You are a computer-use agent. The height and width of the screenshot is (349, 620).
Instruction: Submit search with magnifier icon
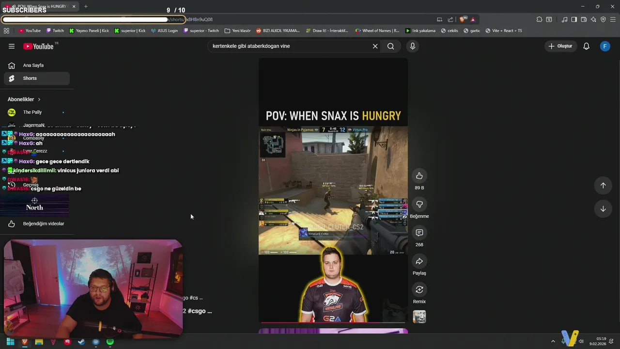tap(391, 46)
